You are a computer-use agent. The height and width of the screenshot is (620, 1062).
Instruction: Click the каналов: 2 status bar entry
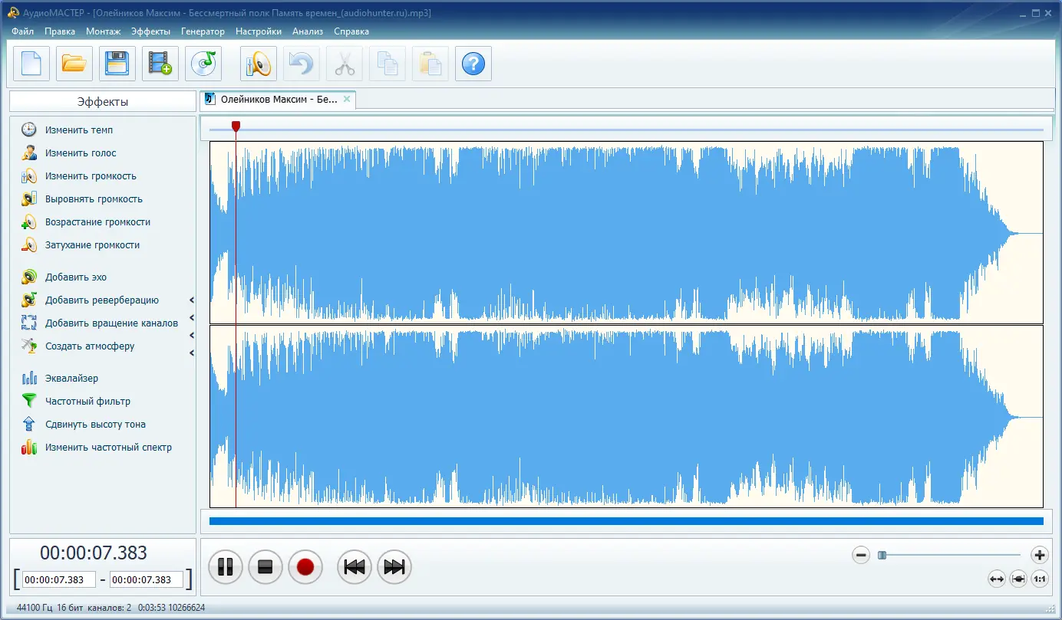coord(108,608)
